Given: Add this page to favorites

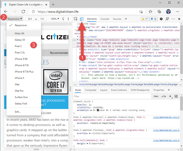Looking at the screenshot, I should point(141,12).
